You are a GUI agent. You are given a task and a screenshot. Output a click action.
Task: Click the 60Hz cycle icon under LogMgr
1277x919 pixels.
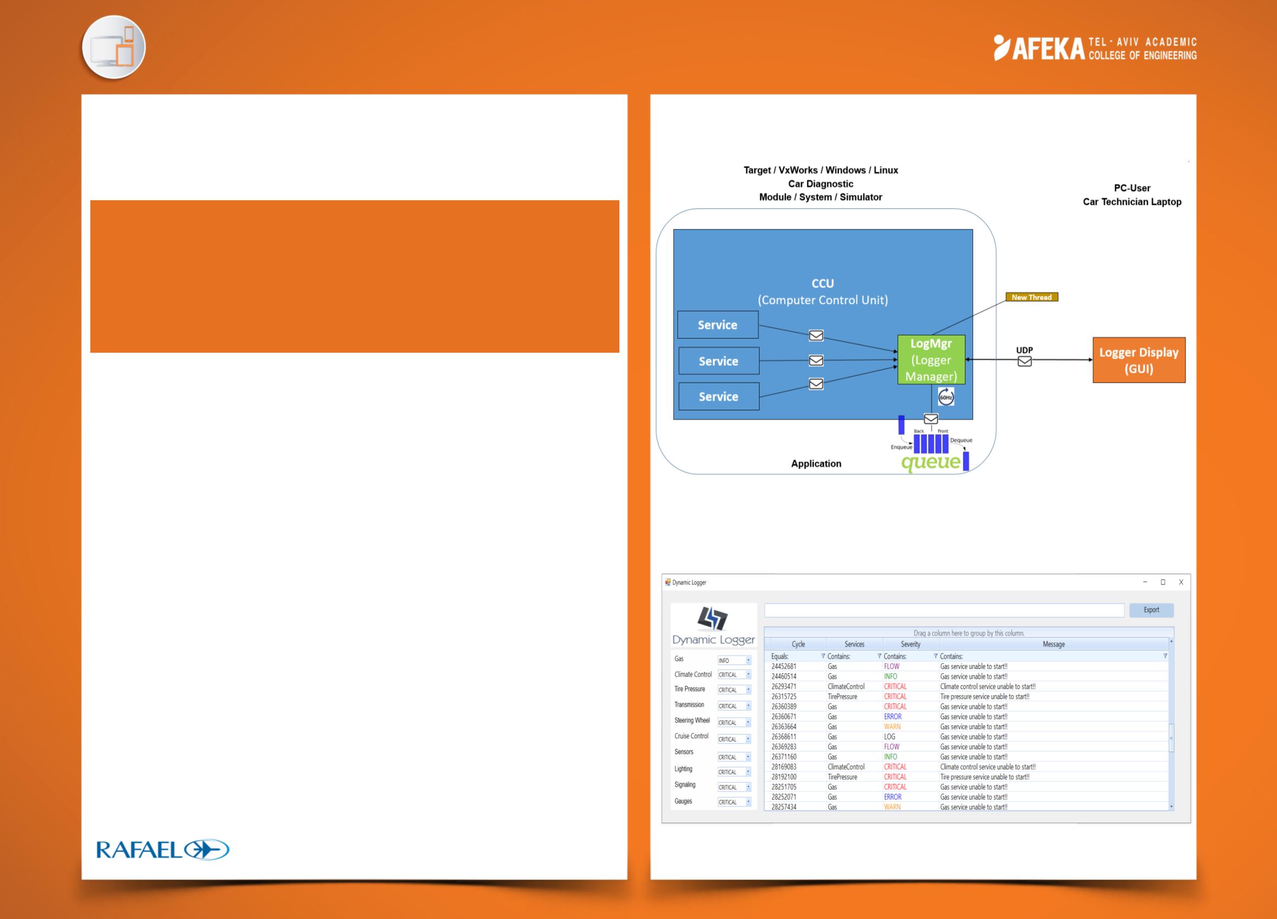point(946,397)
